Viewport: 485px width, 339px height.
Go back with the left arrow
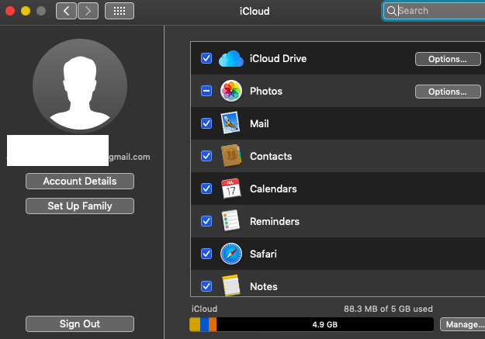click(x=66, y=11)
